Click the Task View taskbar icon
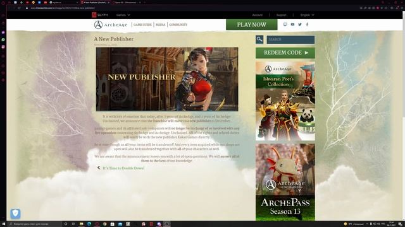Screen dimensions: 405x227 [73, 224]
